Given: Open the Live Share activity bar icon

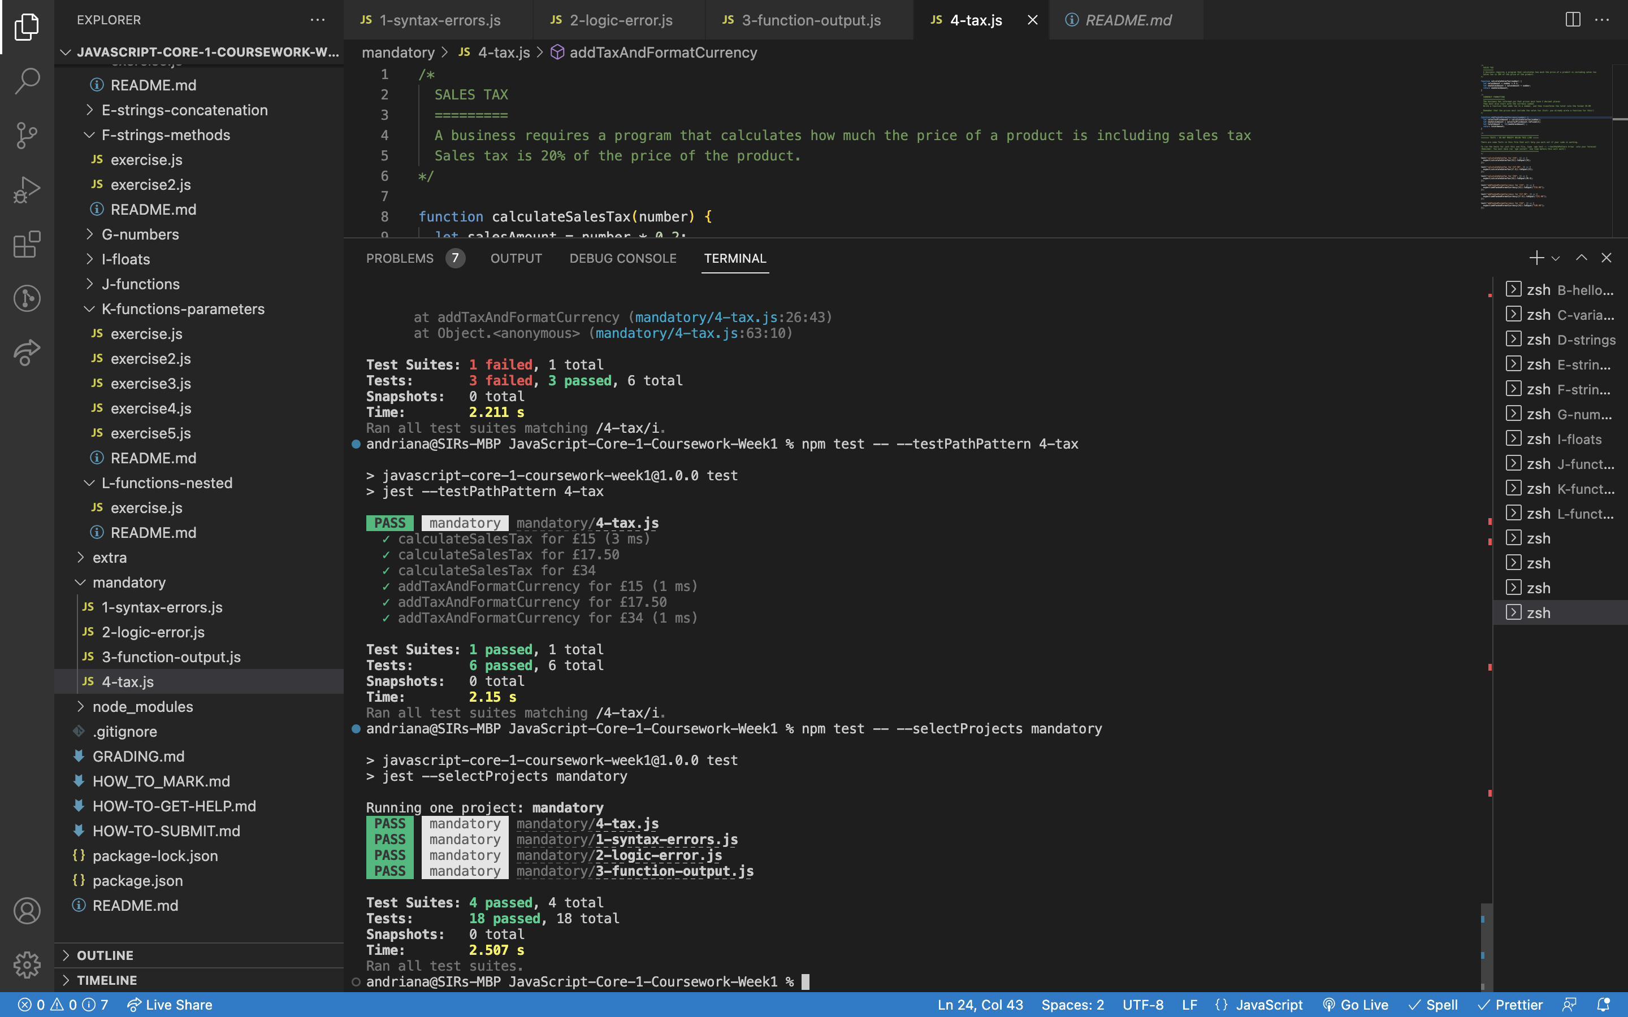Looking at the screenshot, I should (x=27, y=353).
